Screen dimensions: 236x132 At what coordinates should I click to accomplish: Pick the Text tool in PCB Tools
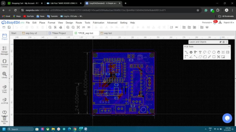click(x=200, y=52)
